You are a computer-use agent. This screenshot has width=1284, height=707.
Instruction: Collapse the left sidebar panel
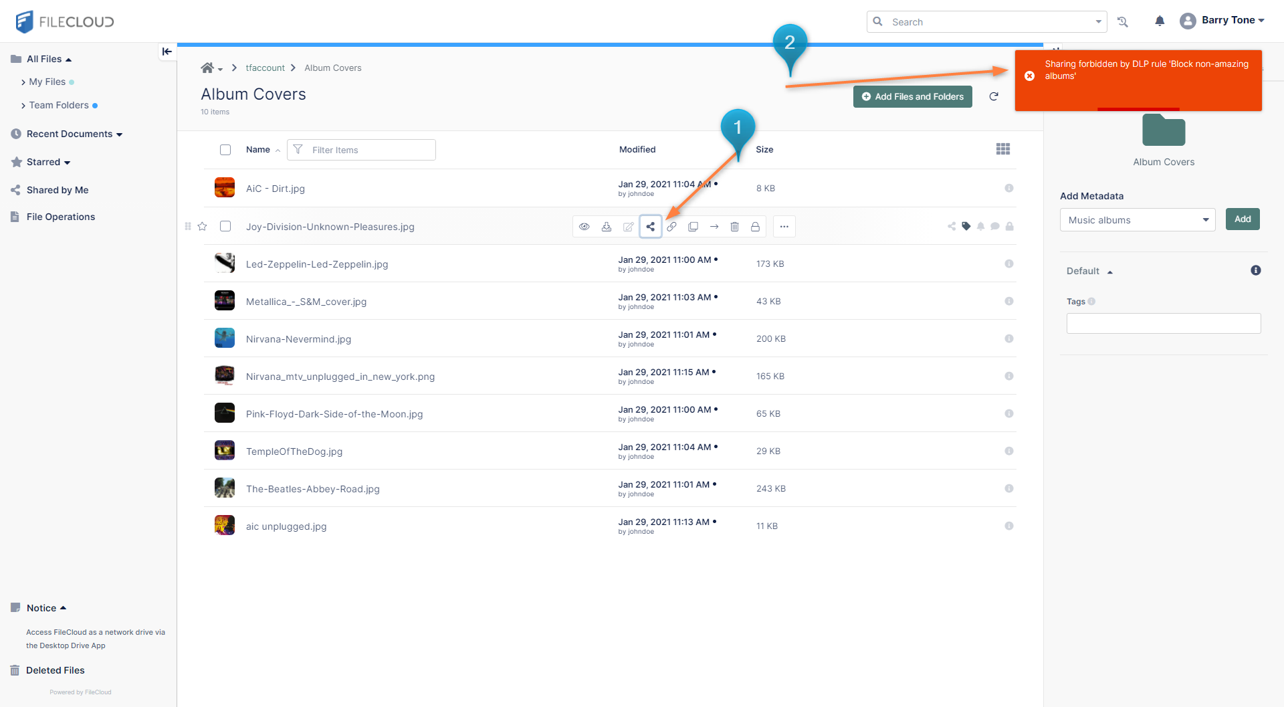(x=167, y=52)
